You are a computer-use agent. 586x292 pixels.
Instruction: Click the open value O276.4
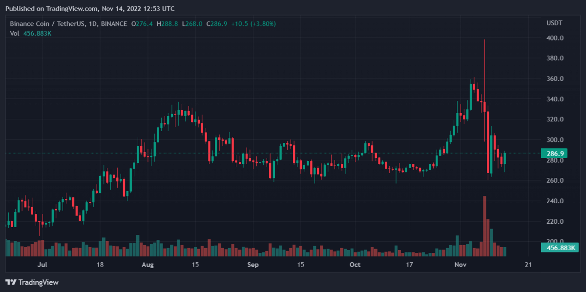[142, 23]
